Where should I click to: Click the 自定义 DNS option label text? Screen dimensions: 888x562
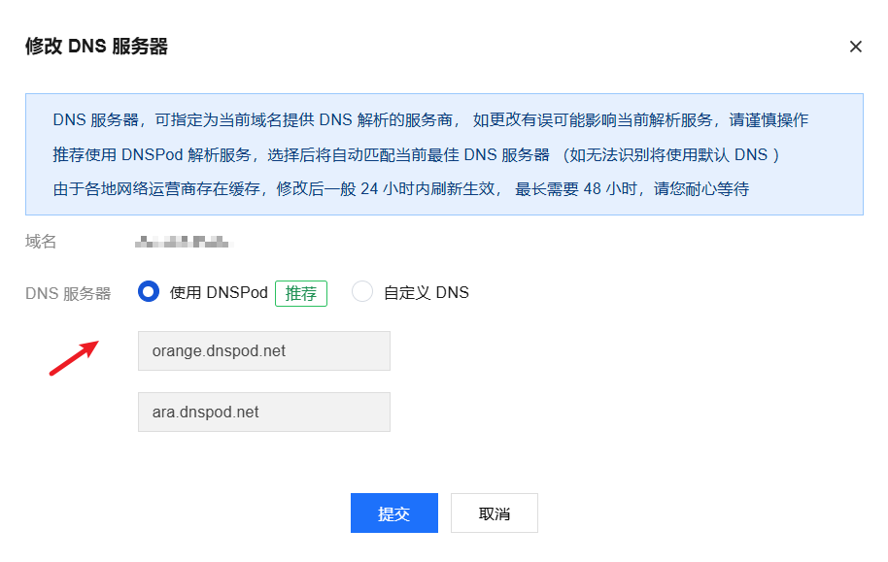click(427, 293)
